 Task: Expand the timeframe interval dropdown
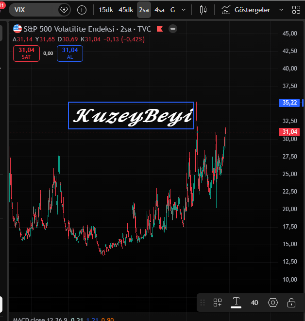[184, 10]
